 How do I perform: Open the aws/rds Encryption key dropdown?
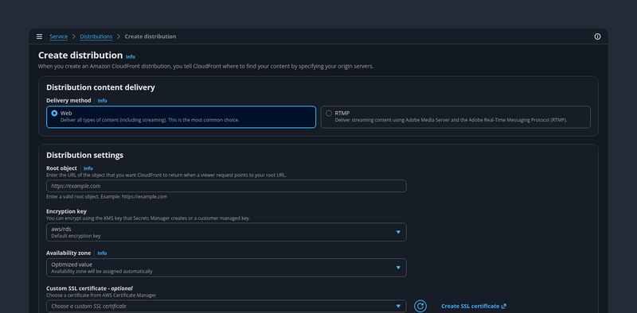[226, 232]
